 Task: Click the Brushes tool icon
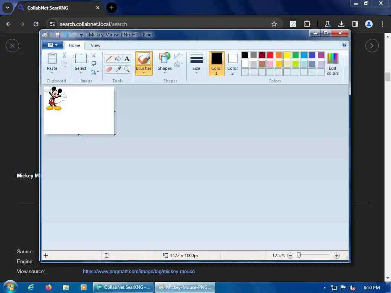click(144, 59)
